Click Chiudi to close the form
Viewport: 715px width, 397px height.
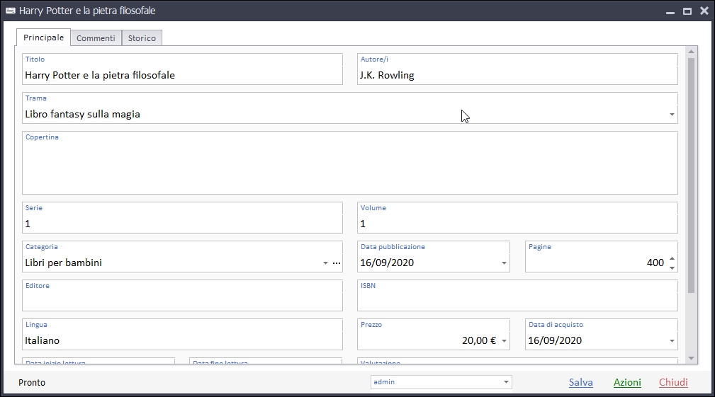[x=673, y=382]
